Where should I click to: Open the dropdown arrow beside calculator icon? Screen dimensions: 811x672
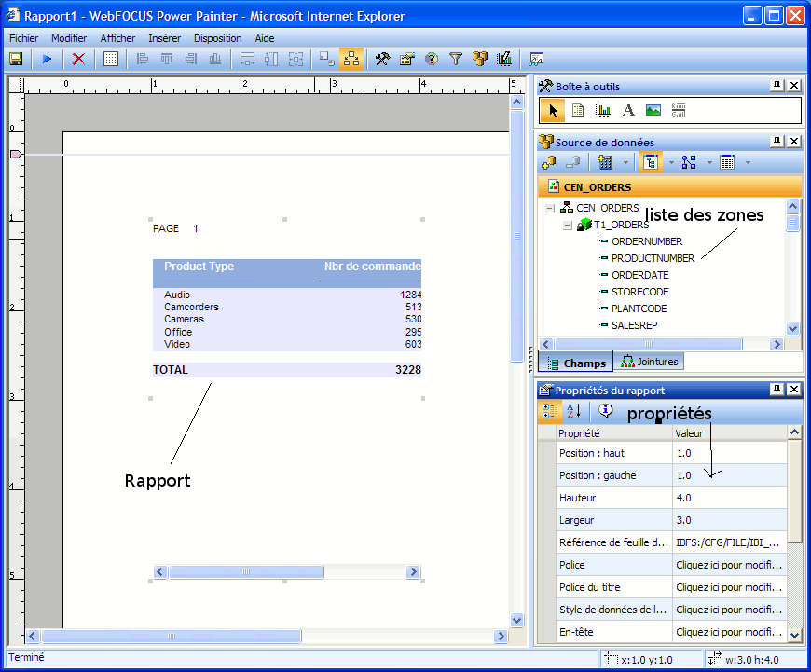pos(625,163)
